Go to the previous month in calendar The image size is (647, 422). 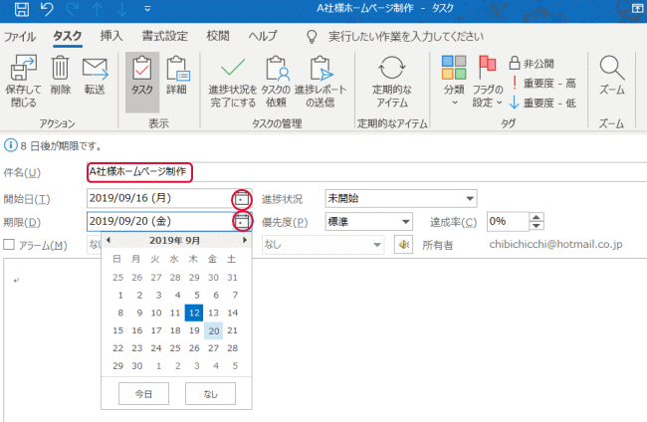click(108, 240)
